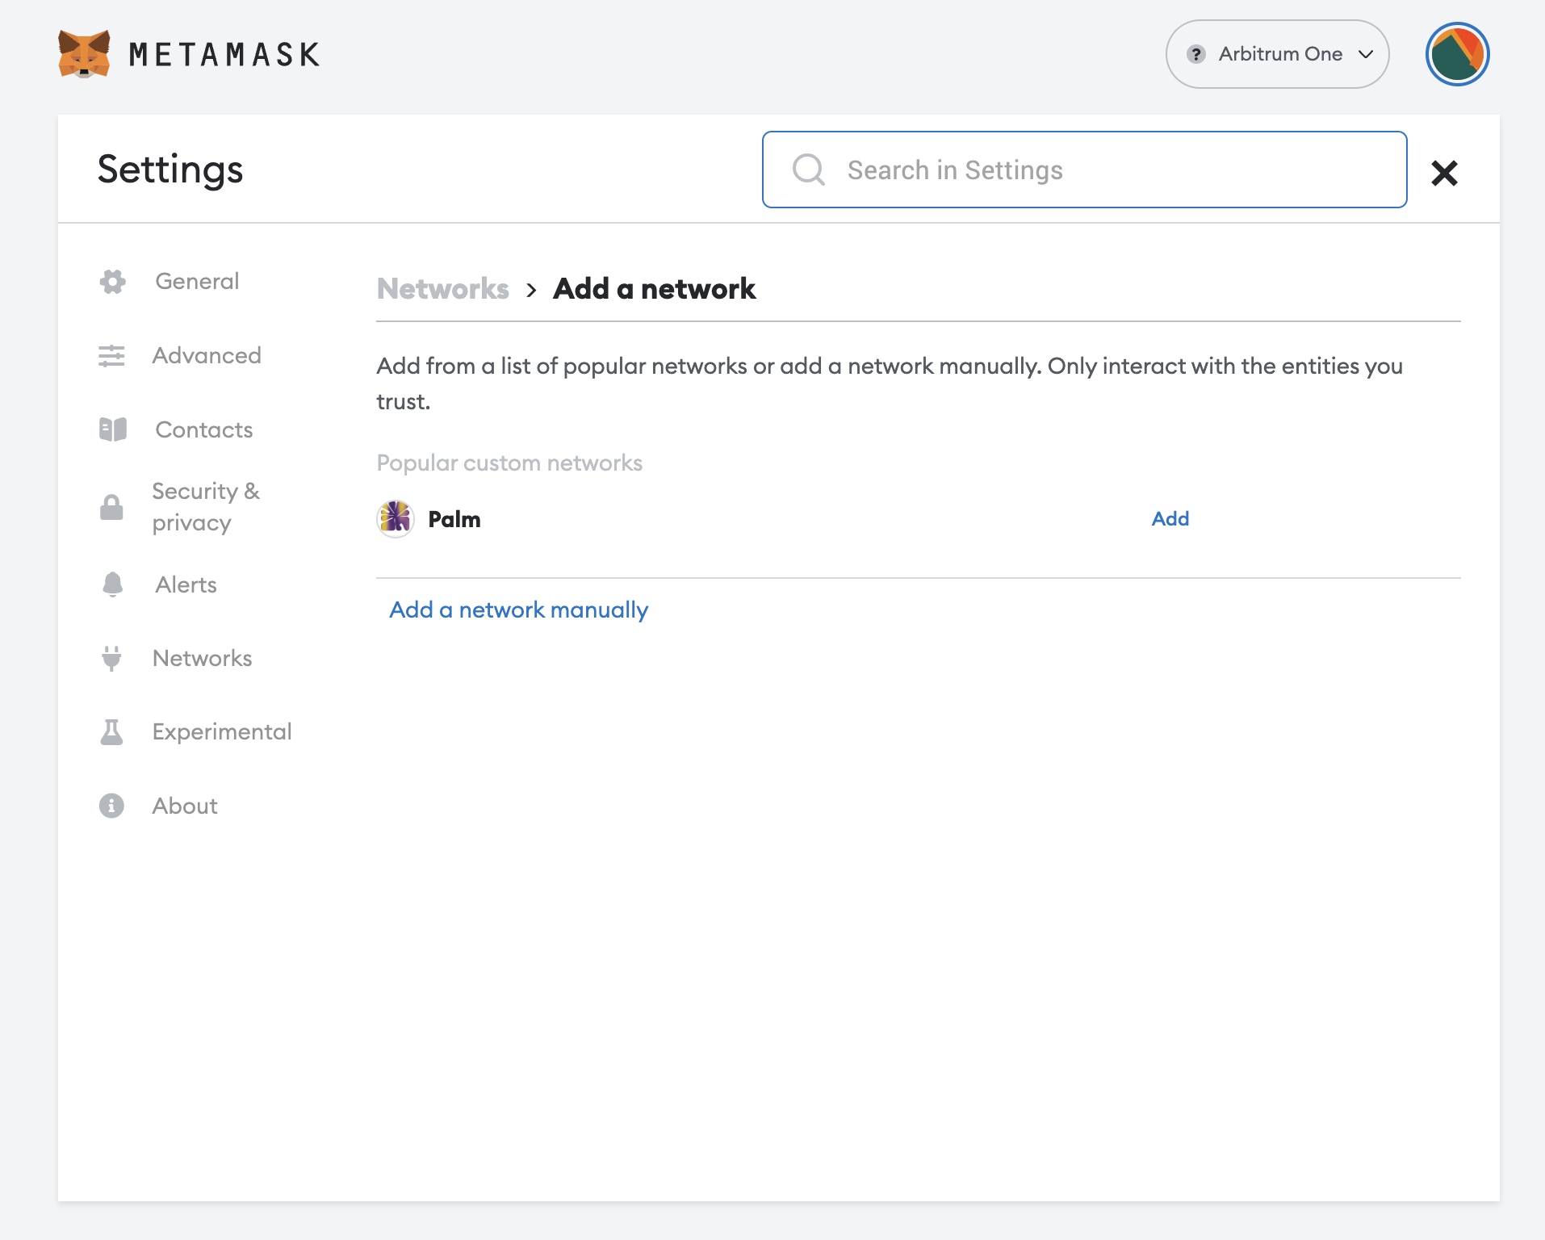The width and height of the screenshot is (1545, 1240).
Task: Click the MetaMask fox logo
Action: (84, 54)
